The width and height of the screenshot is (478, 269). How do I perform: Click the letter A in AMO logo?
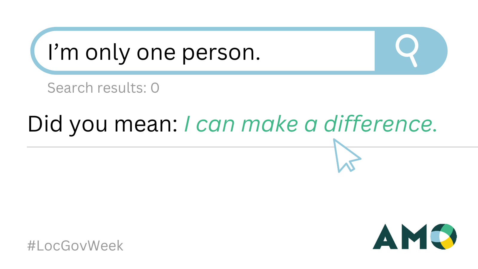[x=385, y=236]
